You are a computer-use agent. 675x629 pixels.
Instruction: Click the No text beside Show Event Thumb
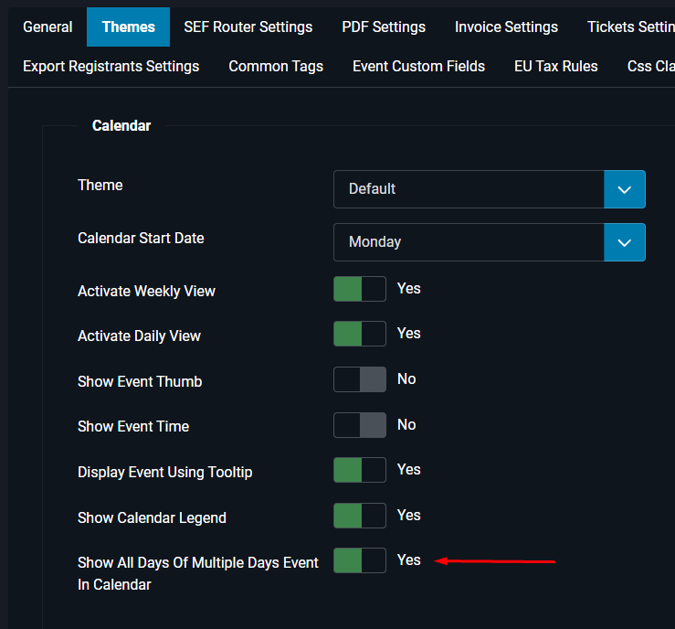point(406,378)
